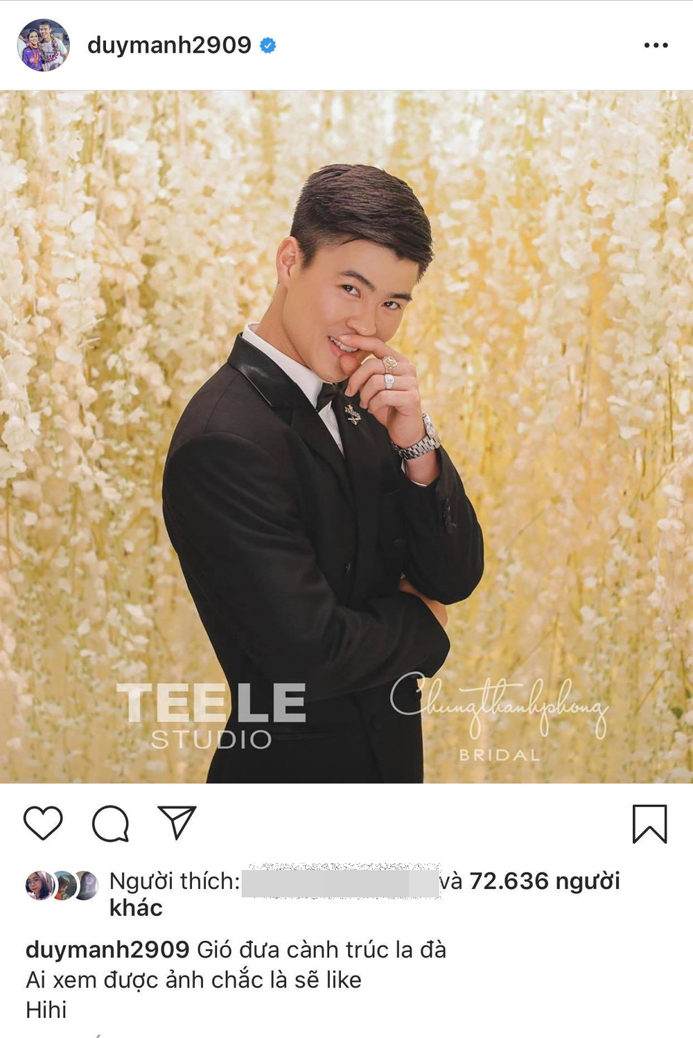The width and height of the screenshot is (693, 1038).
Task: Tap the main post photo
Action: click(x=346, y=437)
